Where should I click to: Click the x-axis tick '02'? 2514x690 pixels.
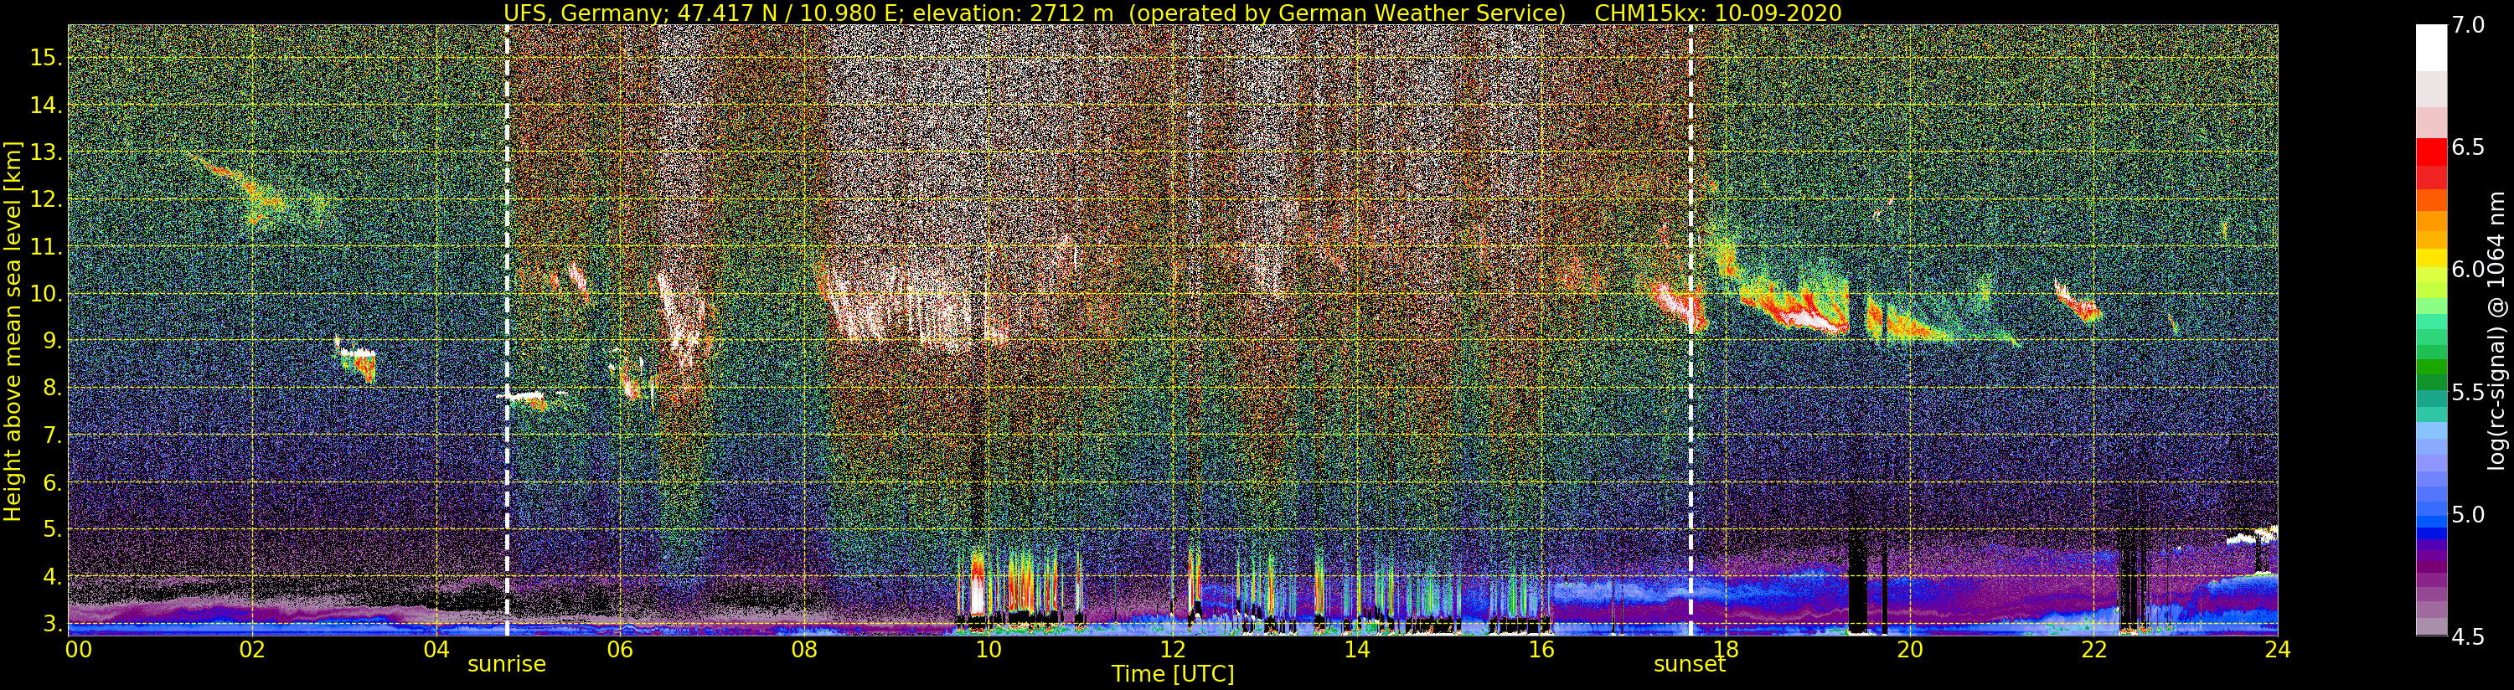[253, 650]
